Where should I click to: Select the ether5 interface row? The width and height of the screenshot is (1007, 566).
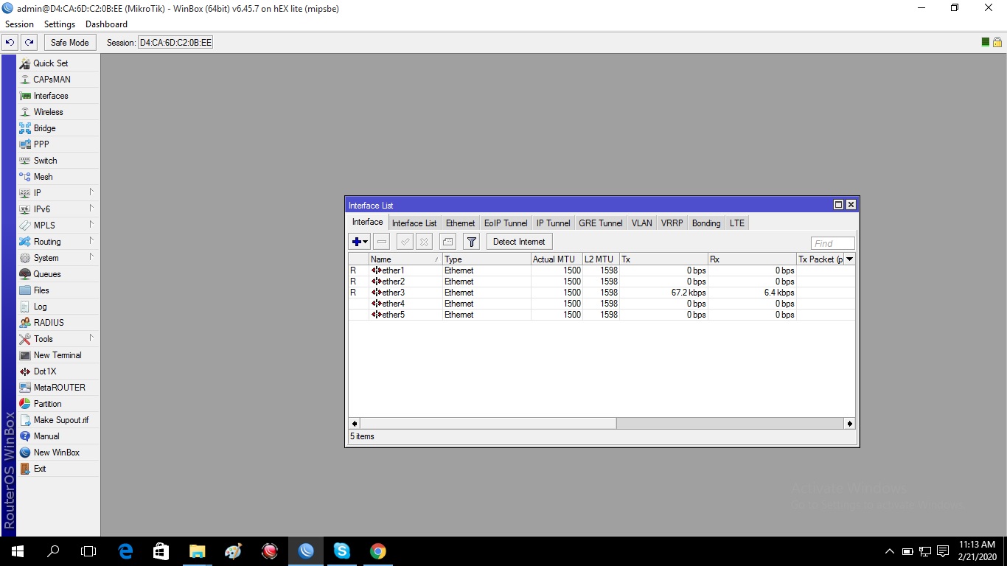click(x=602, y=315)
